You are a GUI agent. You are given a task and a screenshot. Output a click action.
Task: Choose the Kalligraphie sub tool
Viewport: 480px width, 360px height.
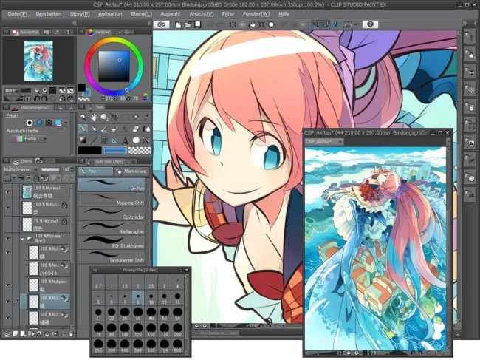point(112,228)
